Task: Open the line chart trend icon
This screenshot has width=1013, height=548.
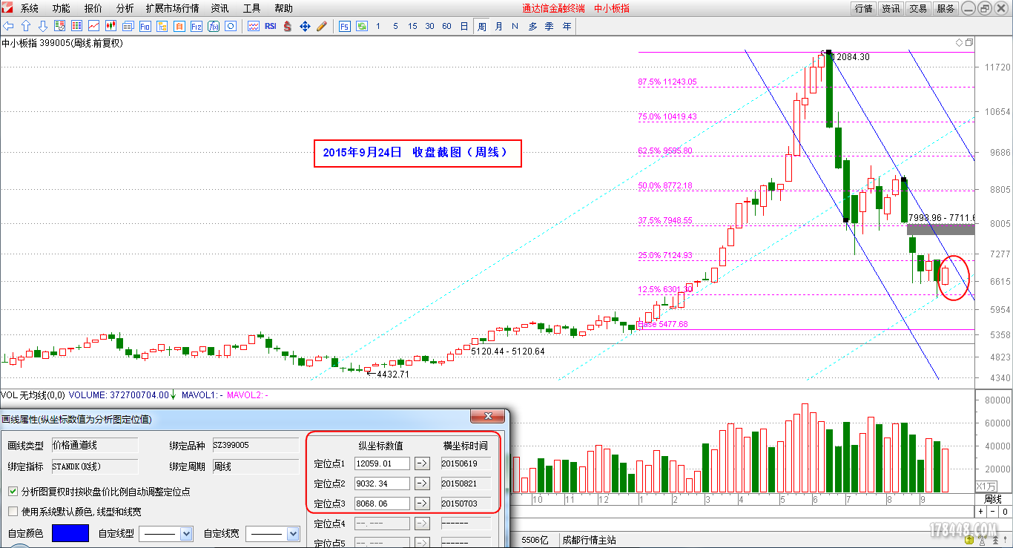Action: [x=93, y=26]
